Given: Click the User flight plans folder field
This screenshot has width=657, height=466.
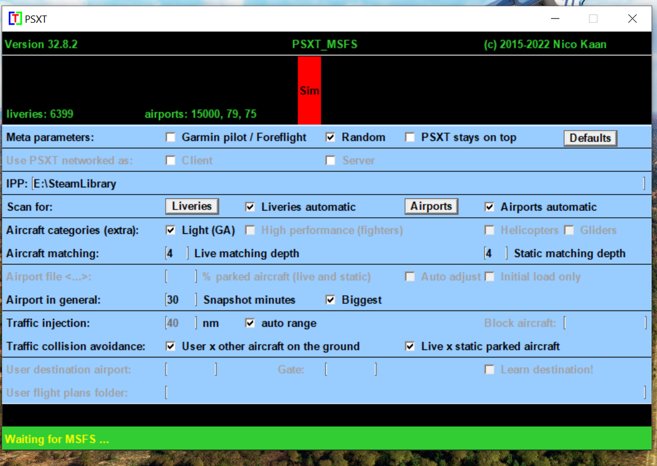Looking at the screenshot, I should pos(406,393).
